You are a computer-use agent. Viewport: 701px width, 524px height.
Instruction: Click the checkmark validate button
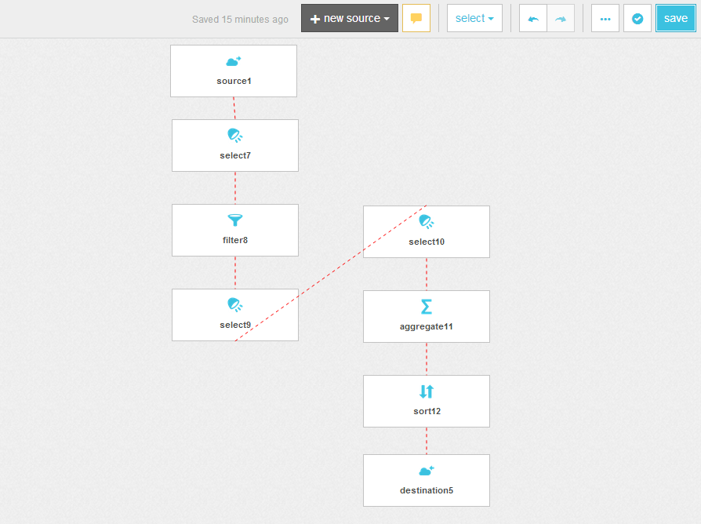(637, 18)
